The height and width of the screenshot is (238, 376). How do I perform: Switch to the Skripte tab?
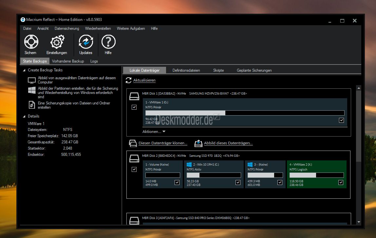pos(218,70)
